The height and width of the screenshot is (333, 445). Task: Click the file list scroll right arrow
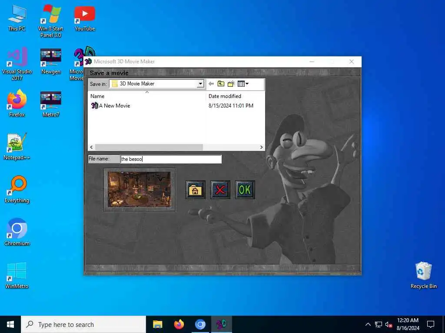[x=261, y=147]
